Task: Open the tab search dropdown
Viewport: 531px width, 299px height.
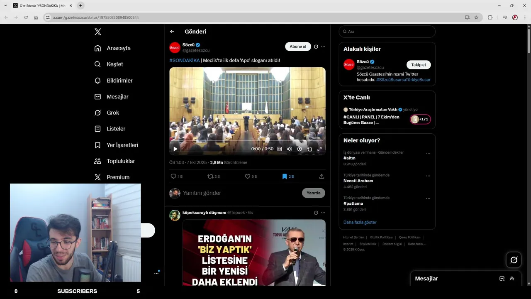Action: coord(5,5)
